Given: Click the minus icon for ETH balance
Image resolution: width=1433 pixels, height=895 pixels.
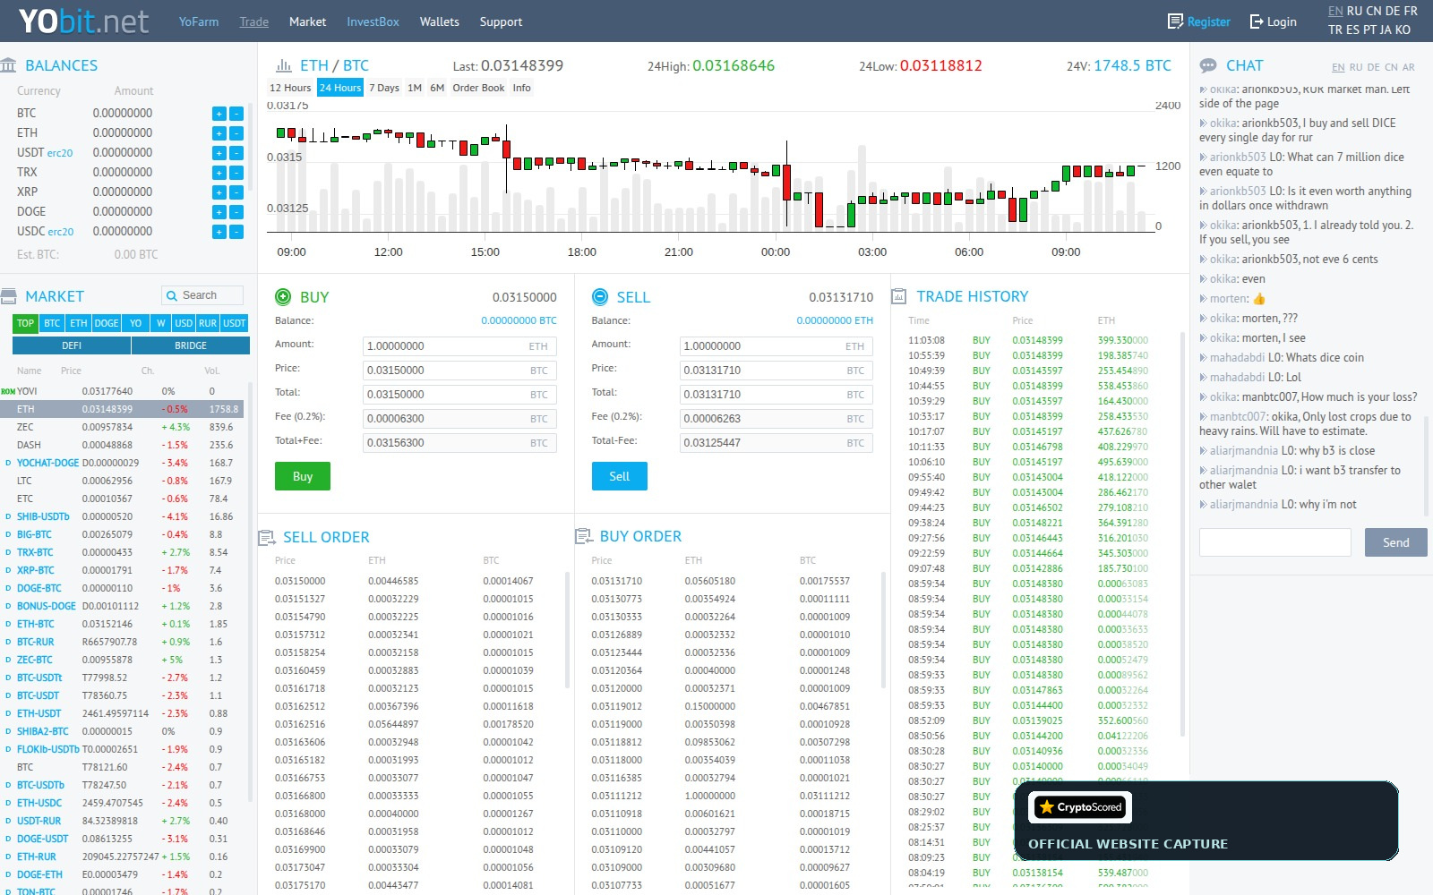Looking at the screenshot, I should point(236,133).
